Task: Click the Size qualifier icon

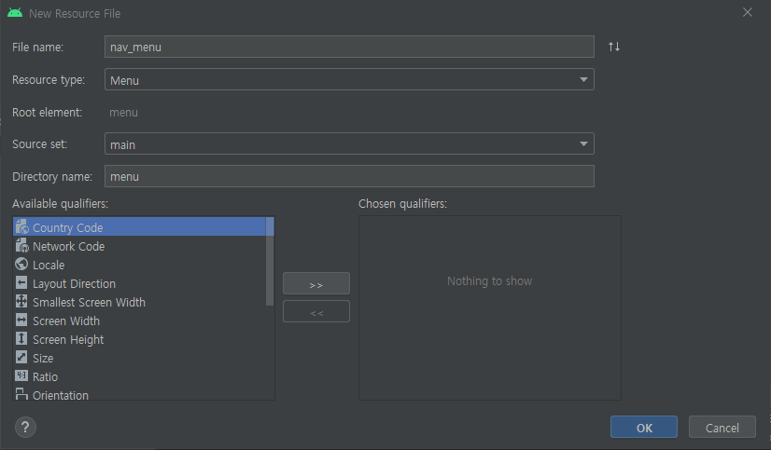Action: click(x=21, y=357)
